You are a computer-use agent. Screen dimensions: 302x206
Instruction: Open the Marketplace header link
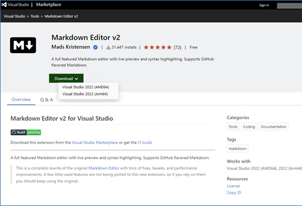click(49, 4)
